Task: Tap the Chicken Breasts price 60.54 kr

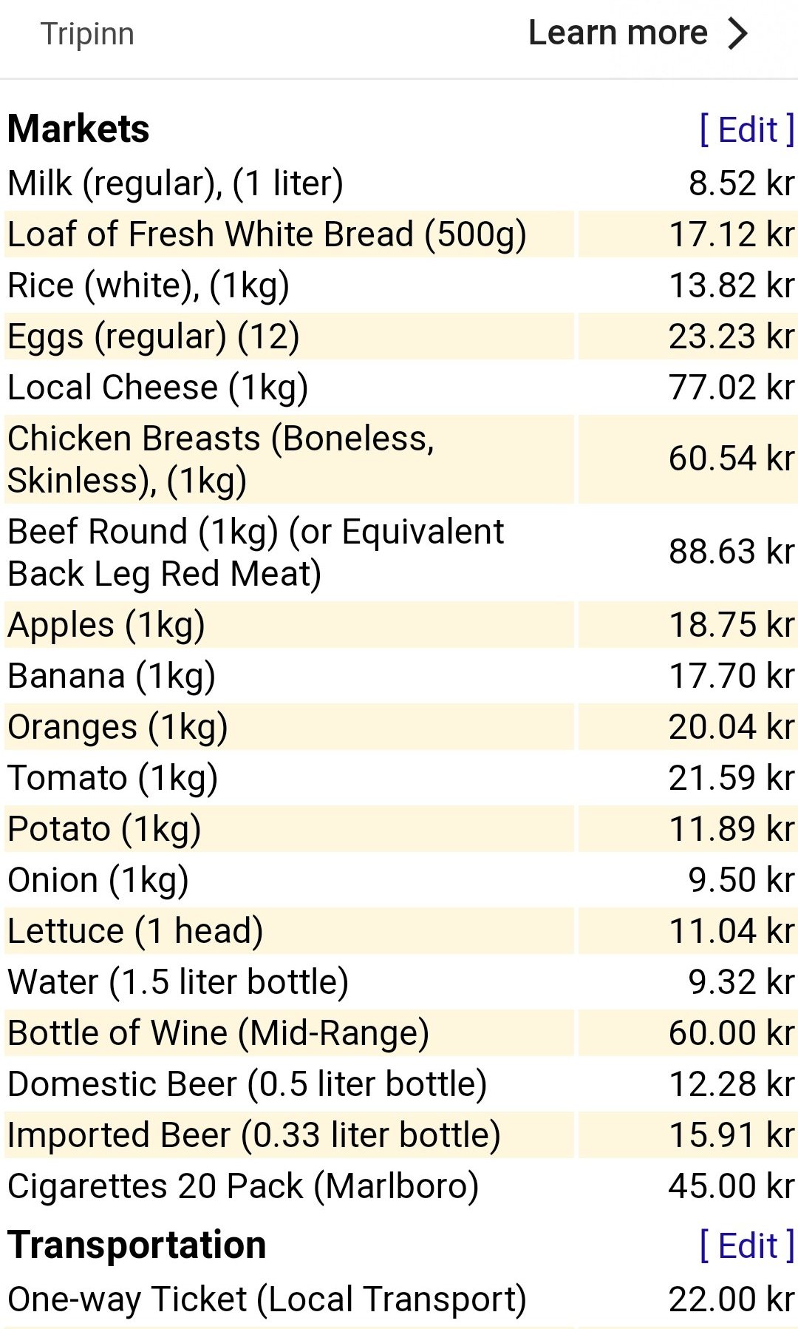Action: pos(731,459)
